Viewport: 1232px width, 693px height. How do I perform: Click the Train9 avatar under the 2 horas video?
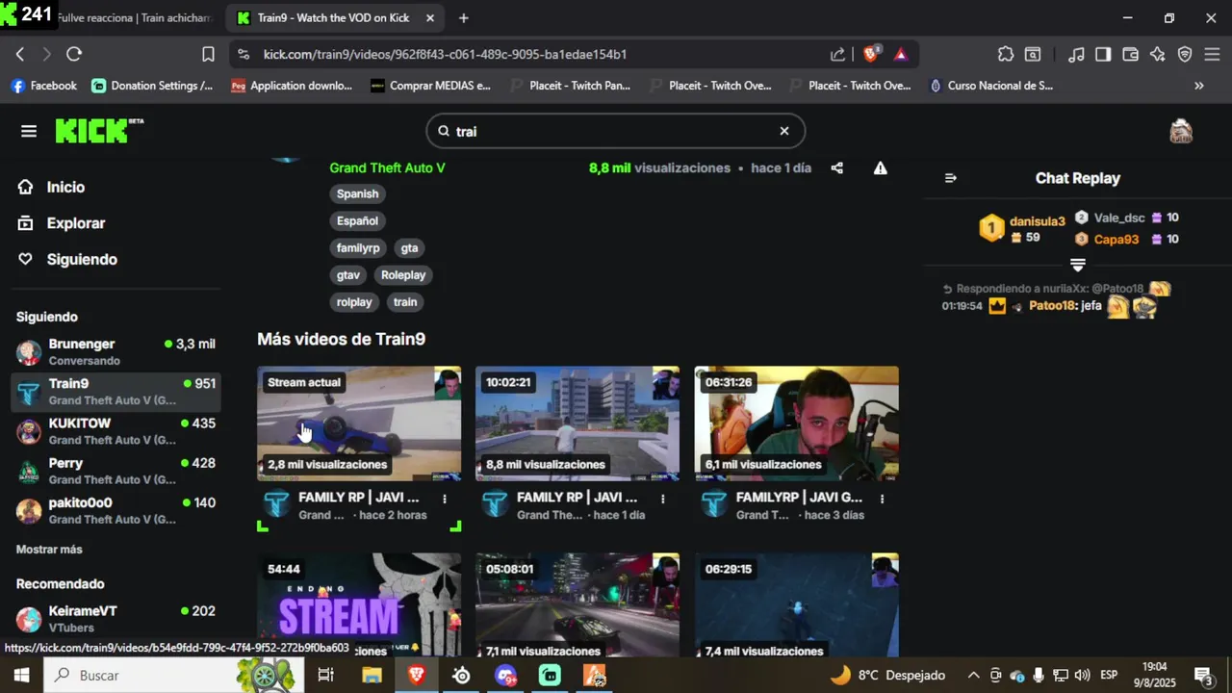click(276, 503)
